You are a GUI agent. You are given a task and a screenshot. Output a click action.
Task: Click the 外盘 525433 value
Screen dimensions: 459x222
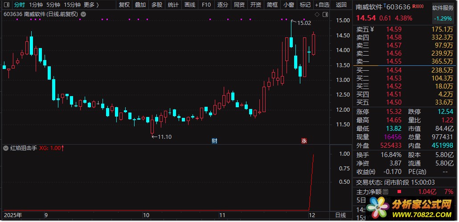point(391,145)
